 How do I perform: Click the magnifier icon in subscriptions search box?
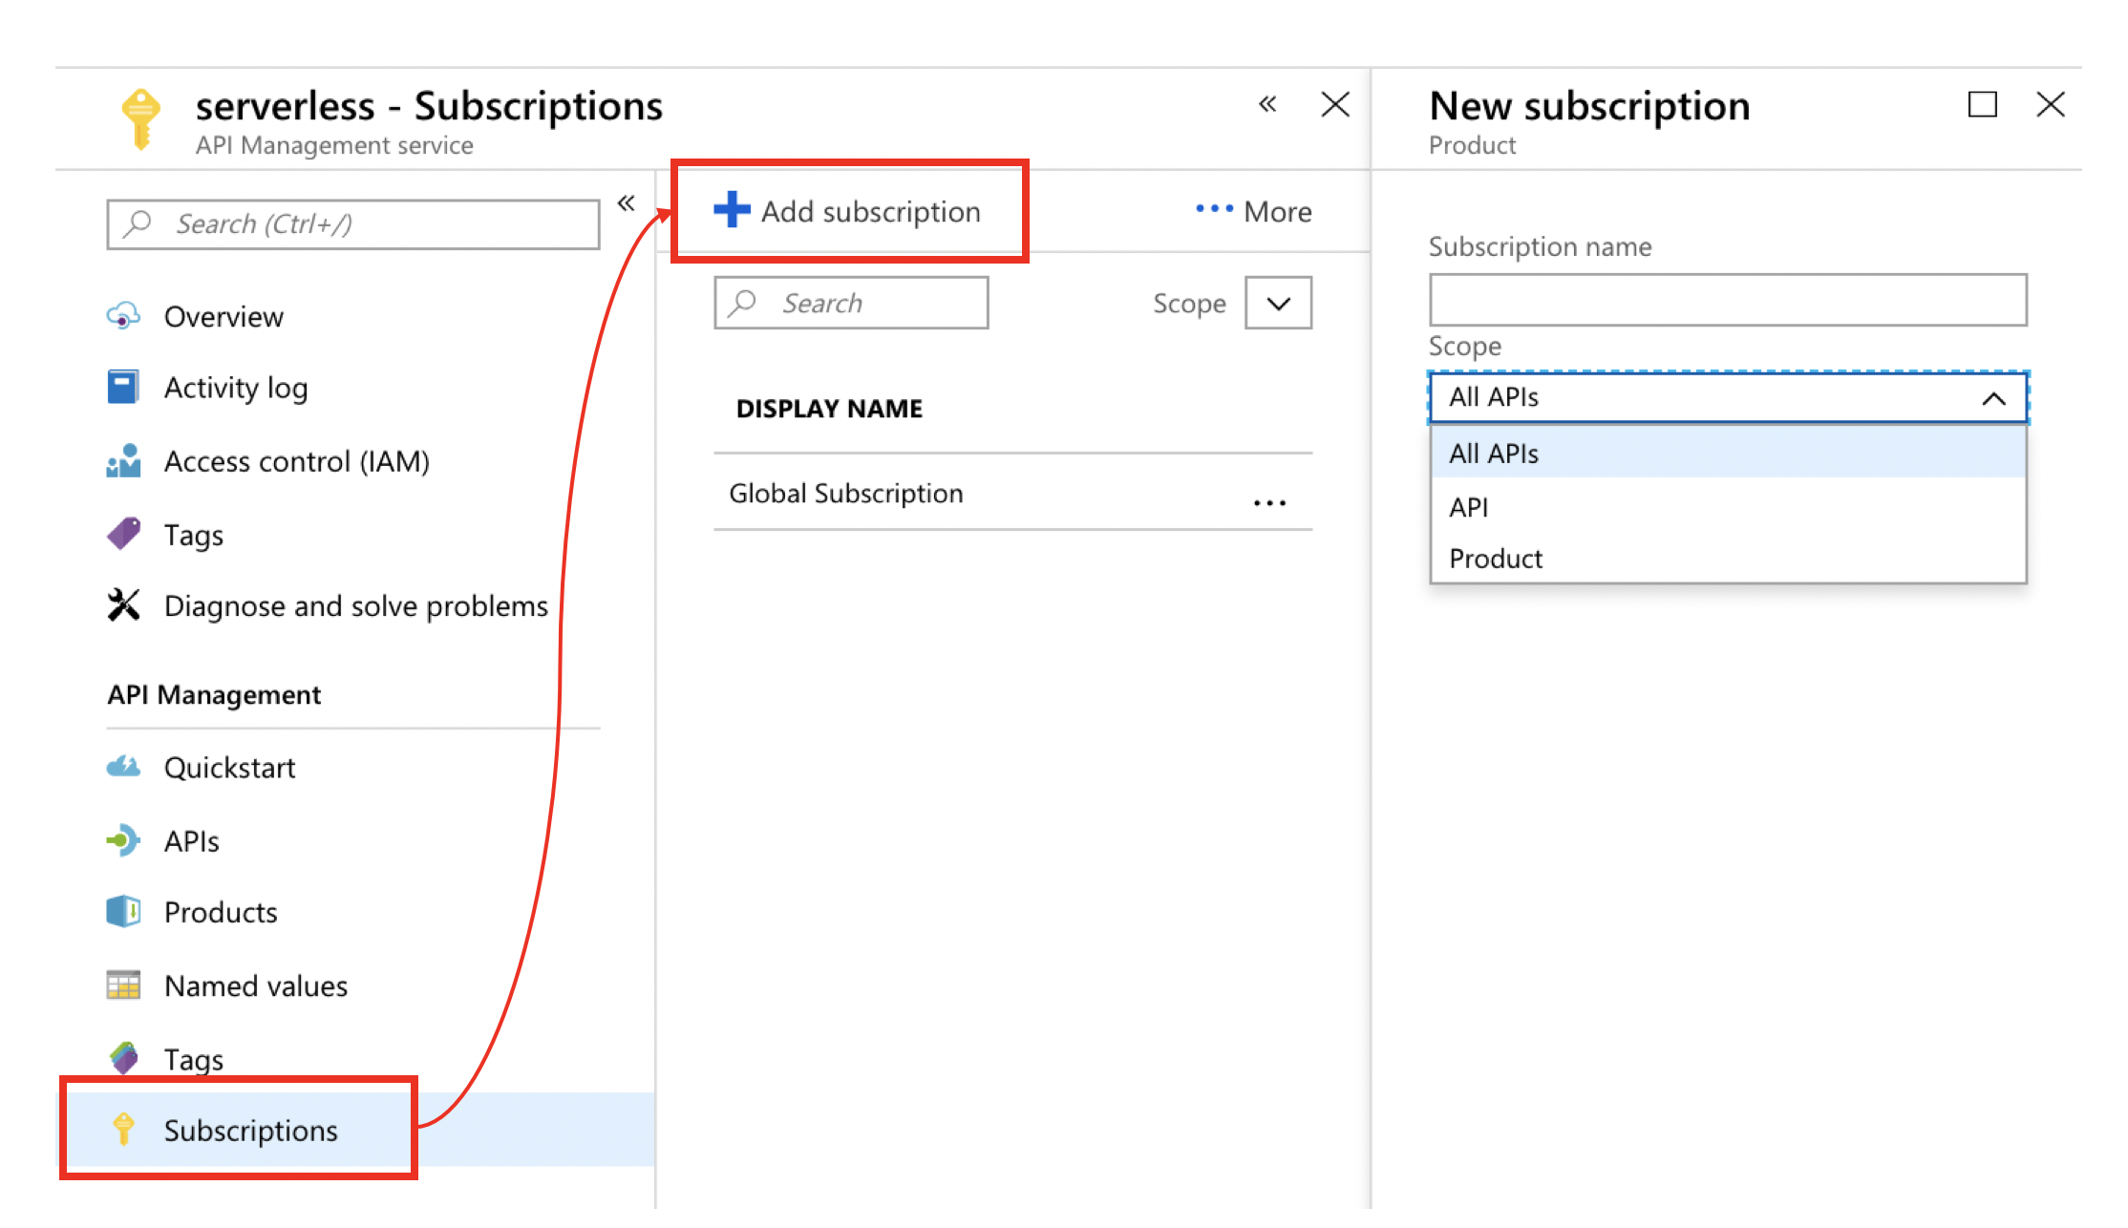click(x=742, y=303)
